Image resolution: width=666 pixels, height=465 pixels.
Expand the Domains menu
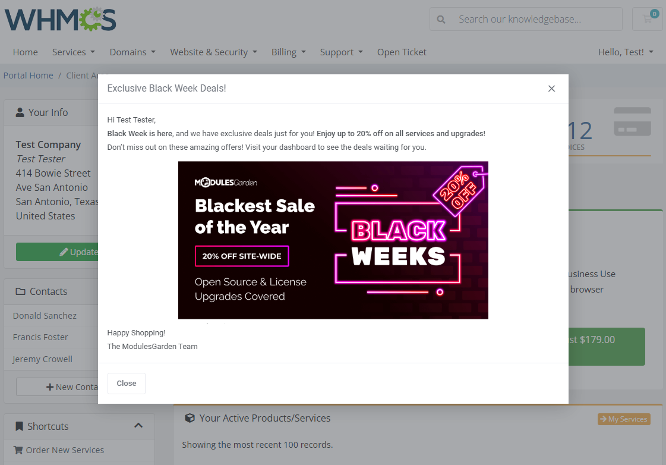(x=132, y=52)
